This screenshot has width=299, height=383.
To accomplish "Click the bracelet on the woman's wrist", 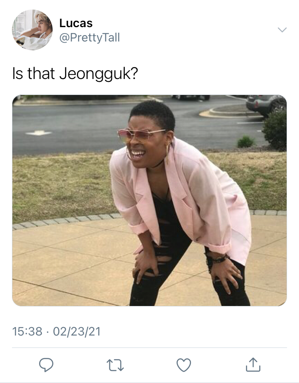I will (217, 259).
